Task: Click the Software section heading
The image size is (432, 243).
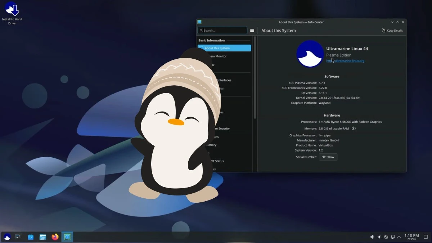Action: click(x=332, y=76)
